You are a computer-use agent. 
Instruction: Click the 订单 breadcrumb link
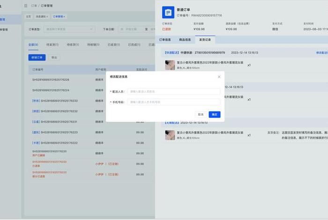[34, 6]
